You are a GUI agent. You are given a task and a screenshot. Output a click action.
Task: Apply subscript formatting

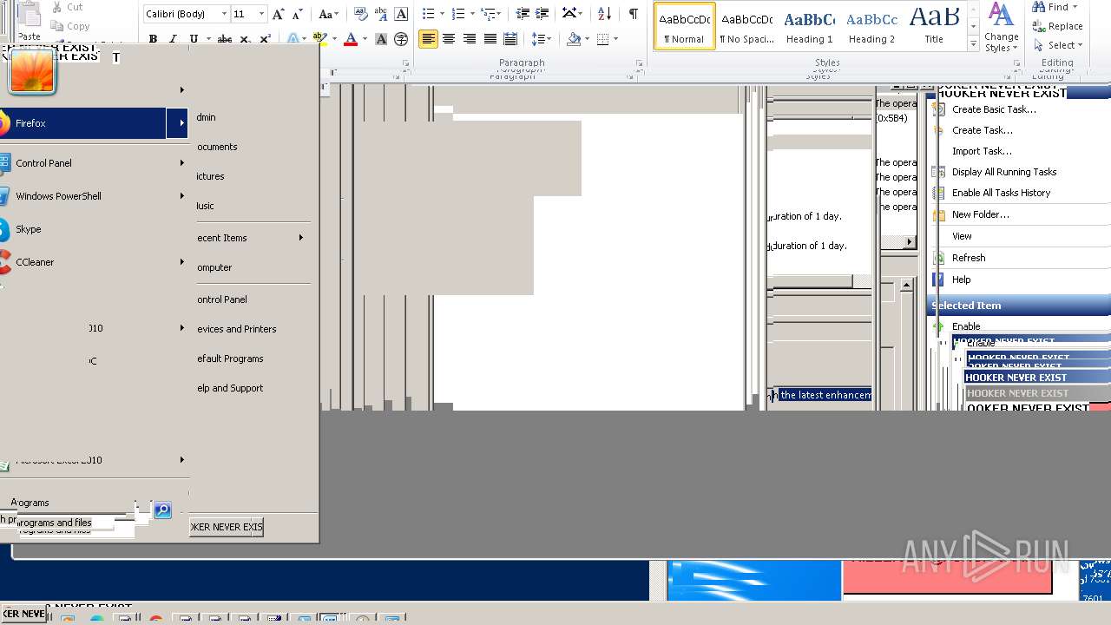245,39
